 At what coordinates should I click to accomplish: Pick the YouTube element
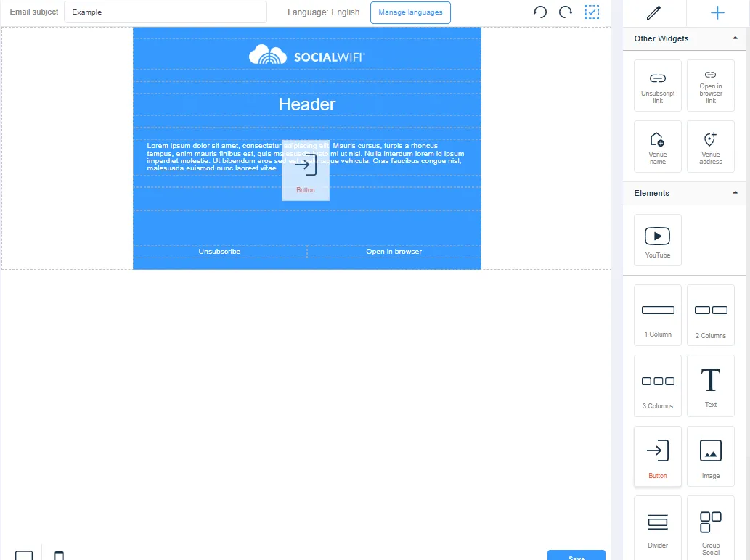click(658, 240)
